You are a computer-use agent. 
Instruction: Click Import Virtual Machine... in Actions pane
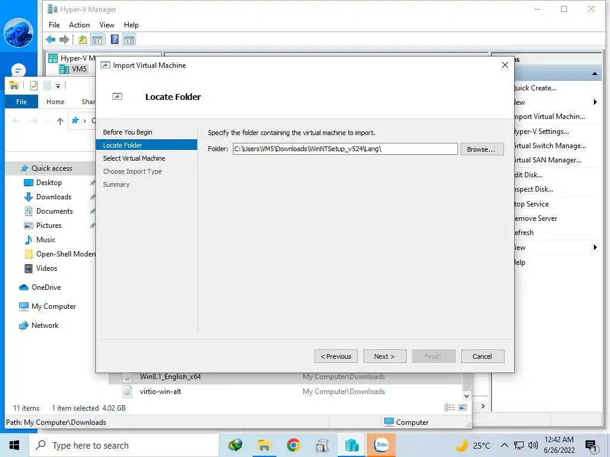click(x=549, y=117)
